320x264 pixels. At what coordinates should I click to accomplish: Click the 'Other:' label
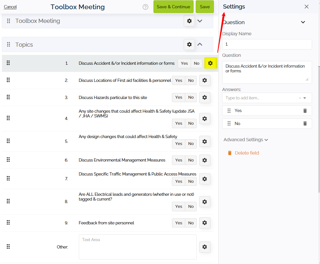(63, 247)
